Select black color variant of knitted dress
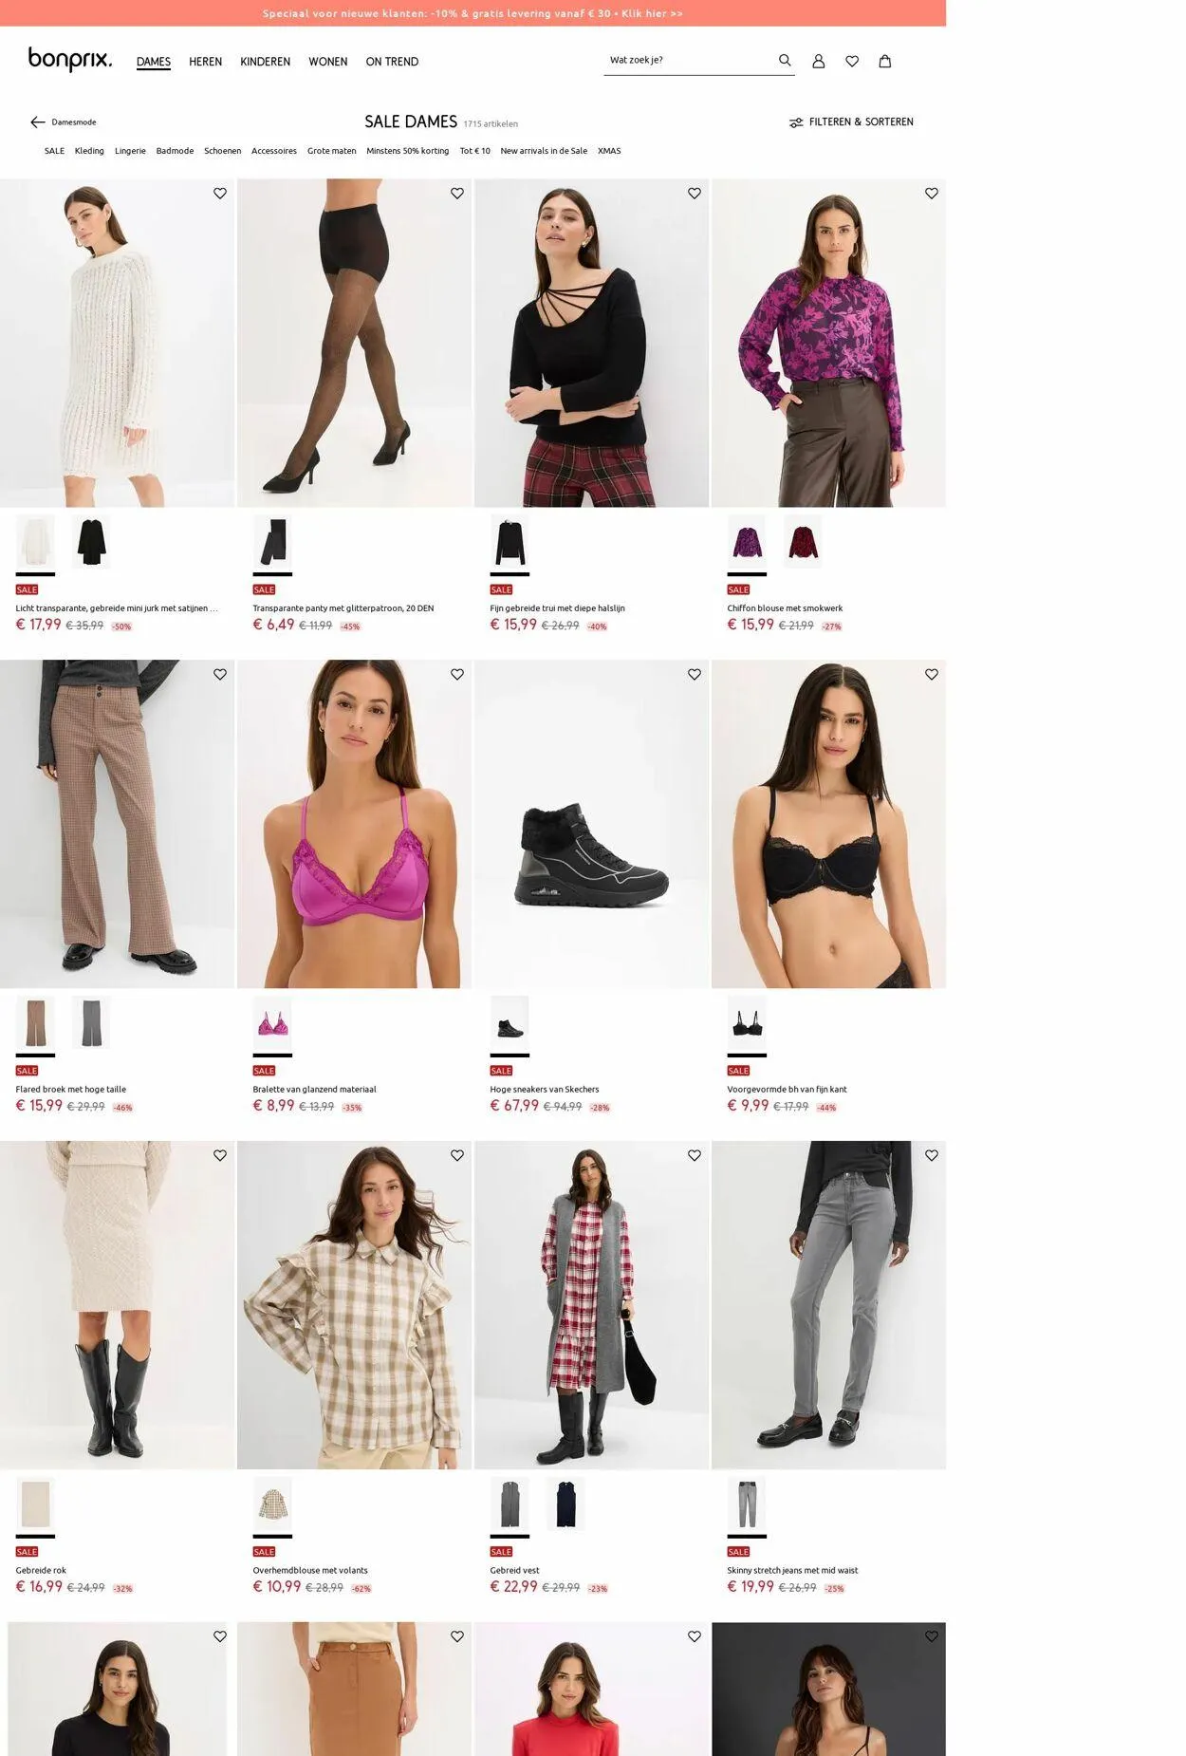Screen dimensions: 1186x1756 (91, 542)
